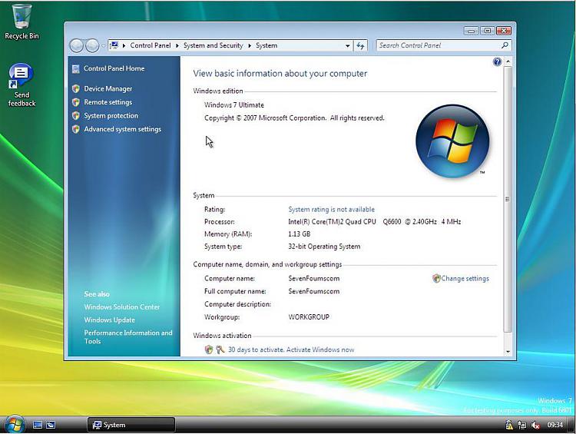Click the Forward navigation arrow
576x434 pixels.
click(92, 45)
